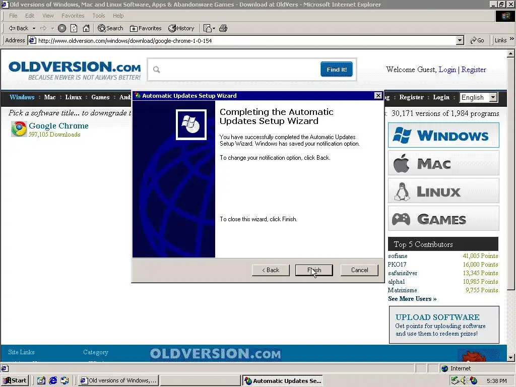Click the Google Chrome icon

(19, 128)
